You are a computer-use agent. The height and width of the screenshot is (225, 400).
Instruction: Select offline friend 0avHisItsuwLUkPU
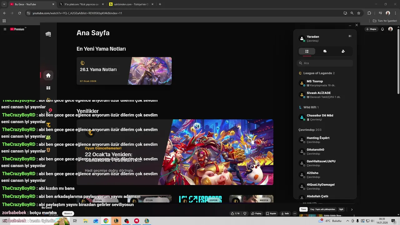[x=325, y=163]
